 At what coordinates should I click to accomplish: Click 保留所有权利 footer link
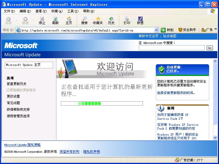[x=70, y=152]
